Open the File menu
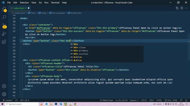Screen dimensions: 190x106 coord(9,3)
